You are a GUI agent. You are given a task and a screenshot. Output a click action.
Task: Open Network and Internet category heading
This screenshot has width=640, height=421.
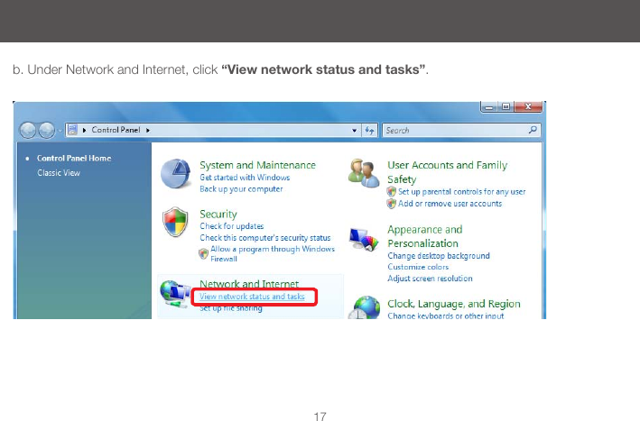(x=249, y=284)
